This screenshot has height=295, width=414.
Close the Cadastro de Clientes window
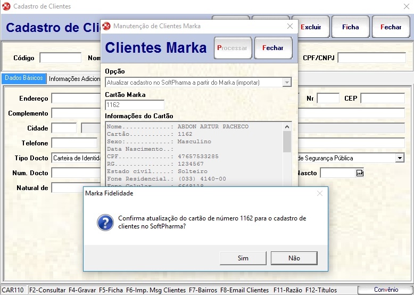pos(407,6)
